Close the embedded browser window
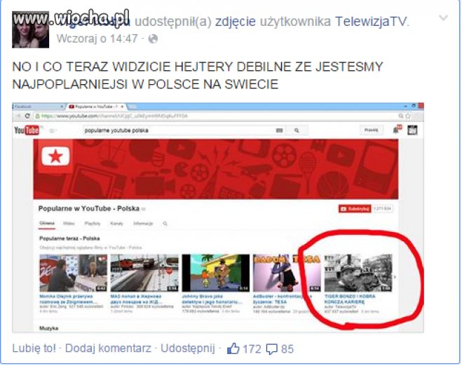The image size is (462, 366). point(421,106)
